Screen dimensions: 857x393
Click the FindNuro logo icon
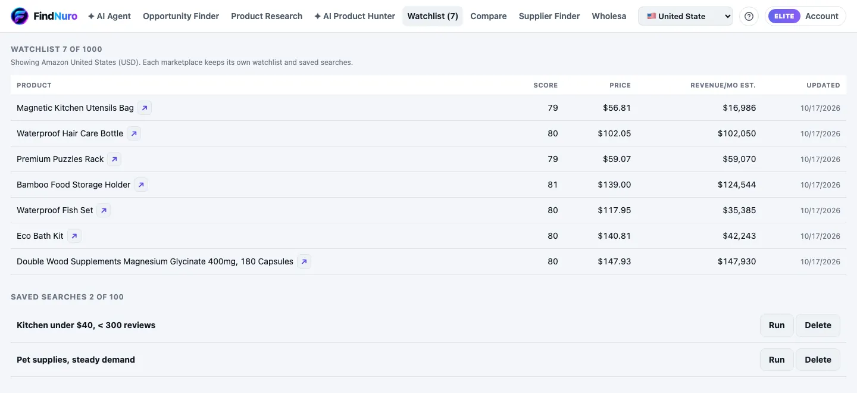20,16
